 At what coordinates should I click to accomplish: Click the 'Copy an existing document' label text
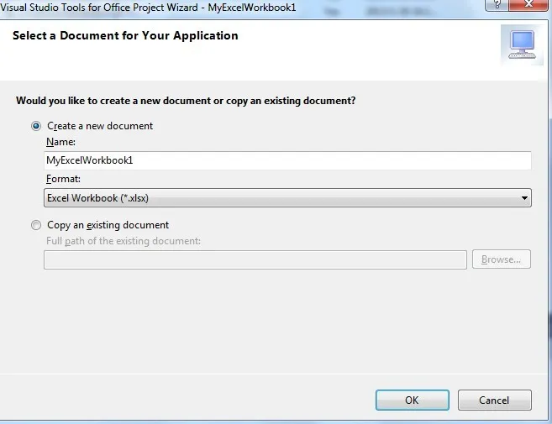pyautogui.click(x=108, y=225)
